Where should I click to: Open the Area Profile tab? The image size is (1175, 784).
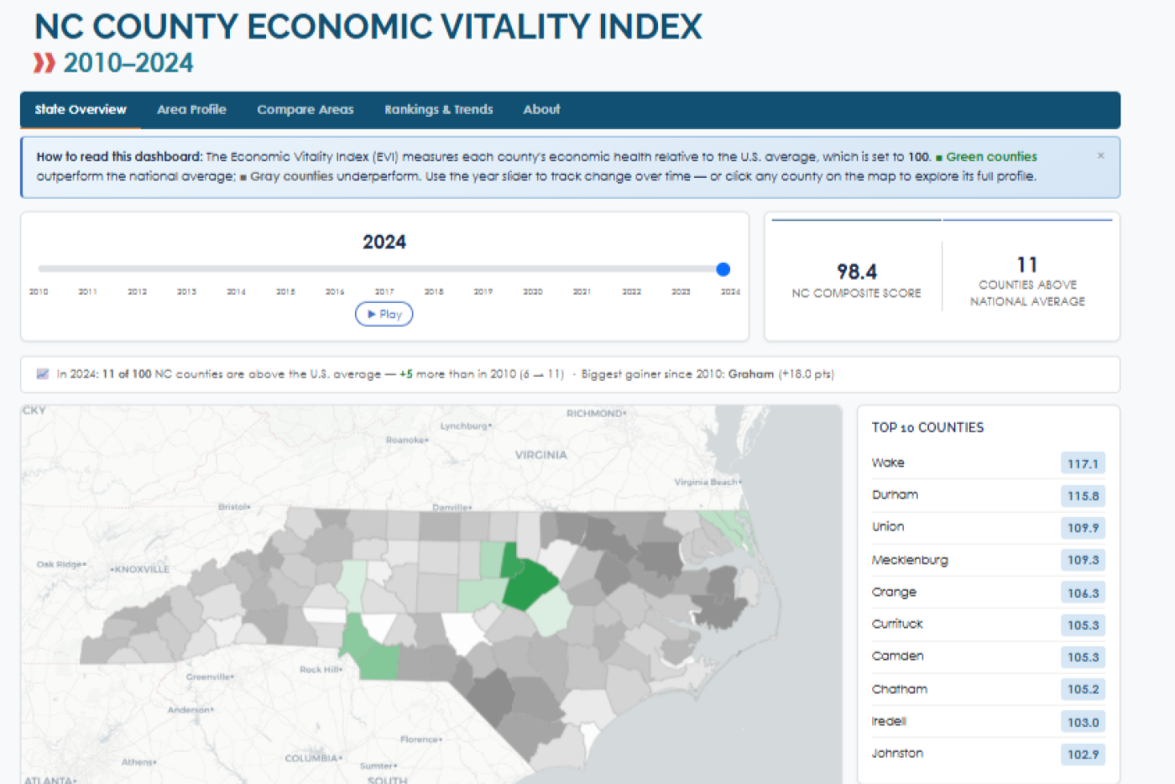pyautogui.click(x=191, y=110)
